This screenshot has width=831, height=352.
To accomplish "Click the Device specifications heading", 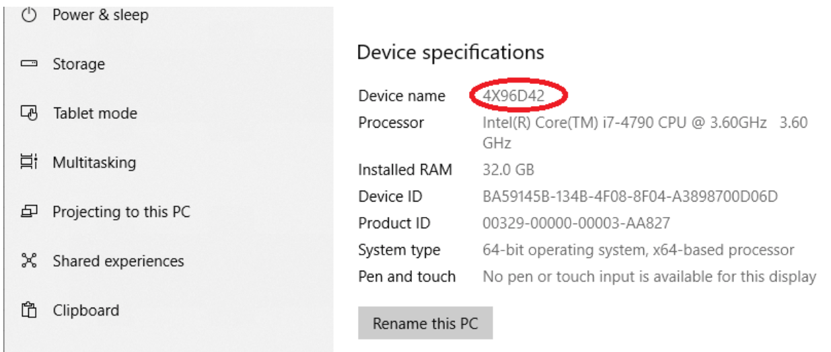I will [x=450, y=52].
